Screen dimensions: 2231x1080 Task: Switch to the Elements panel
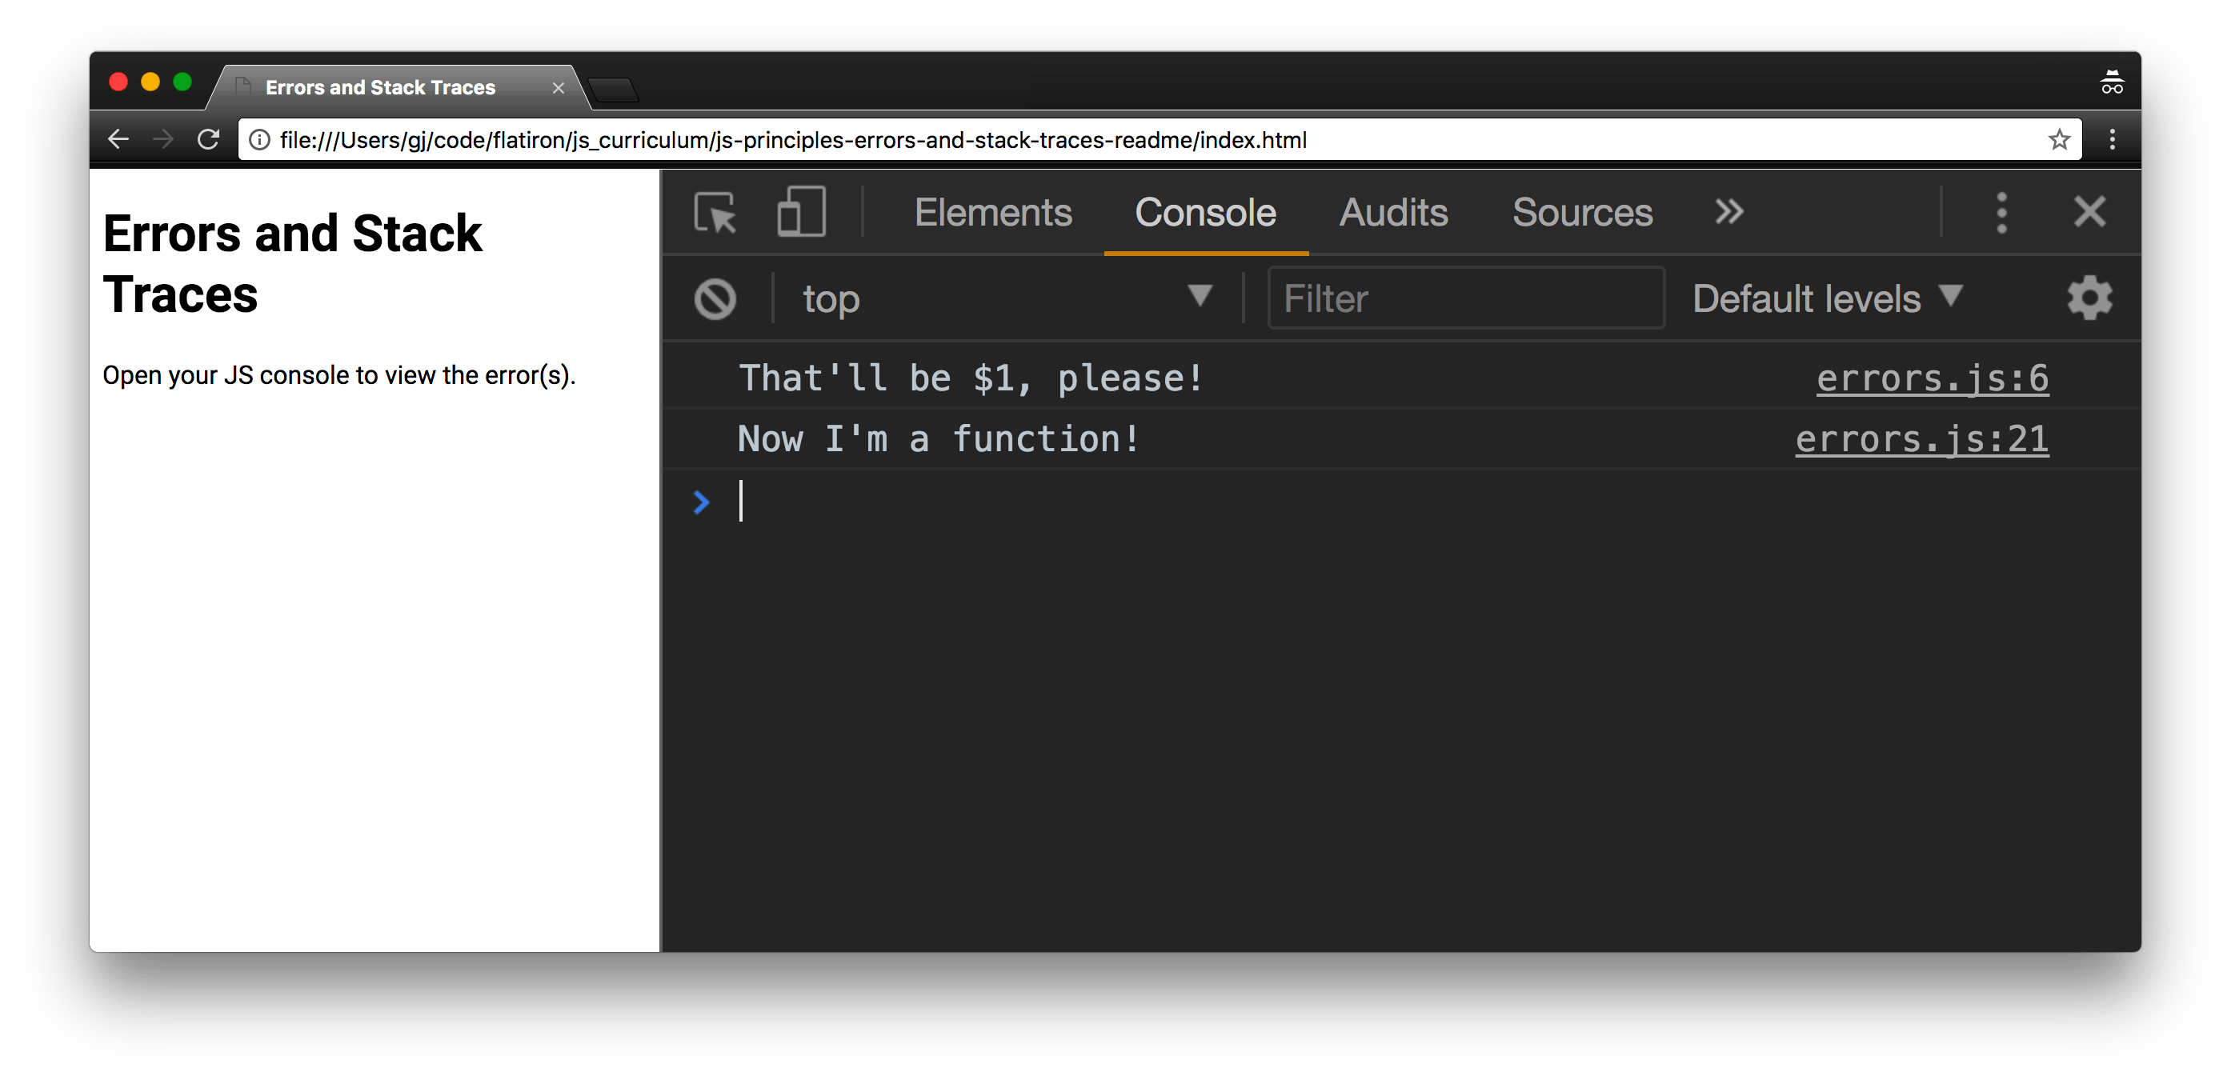993,211
